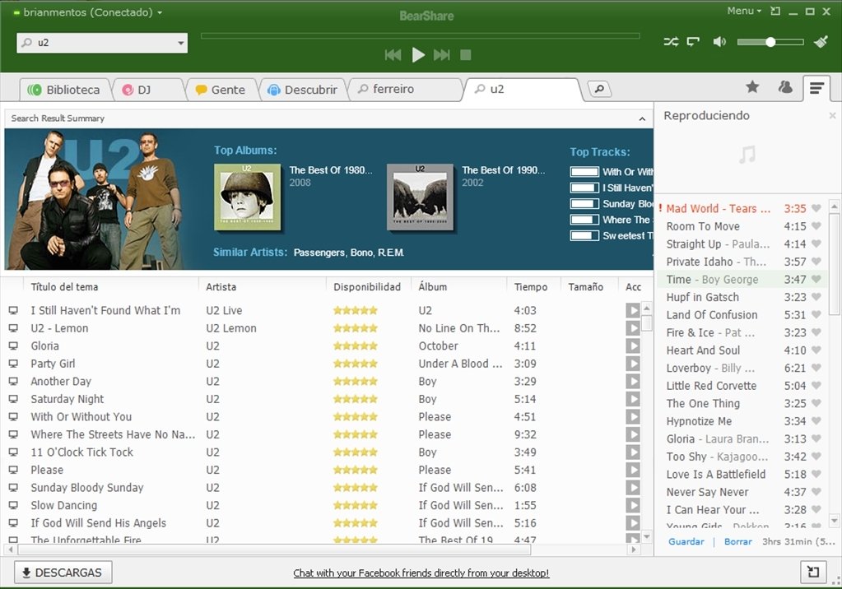Open the ferreiro search tab

pos(404,89)
